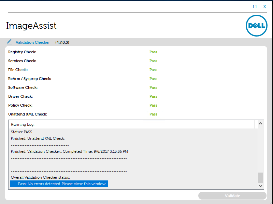Click the 'Services Check:' label
273x204 pixels.
[x=22, y=61]
